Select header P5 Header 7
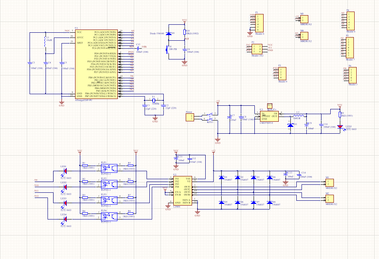The height and width of the screenshot is (259, 379). pos(350,47)
